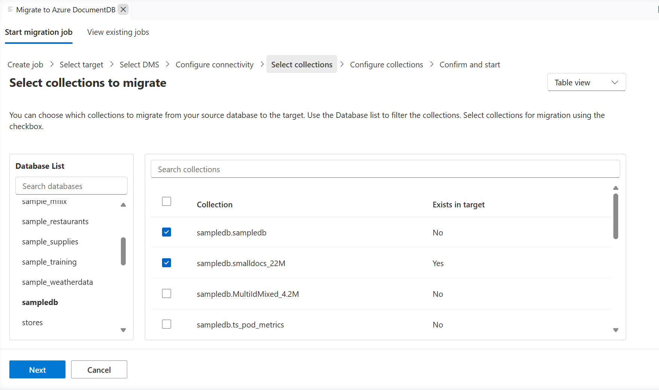The image size is (659, 390).
Task: Click the tab list icon beside Migrate title
Action: [x=10, y=9]
